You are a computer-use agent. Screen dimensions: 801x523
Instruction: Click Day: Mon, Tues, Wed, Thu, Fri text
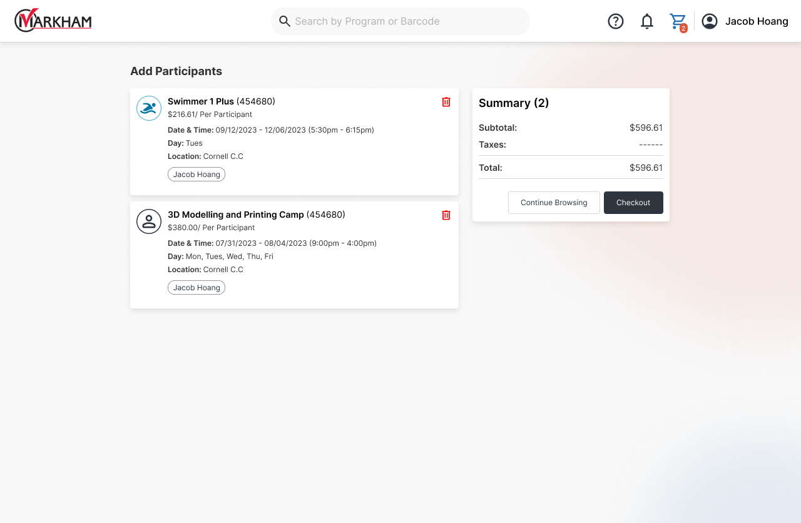coord(220,256)
